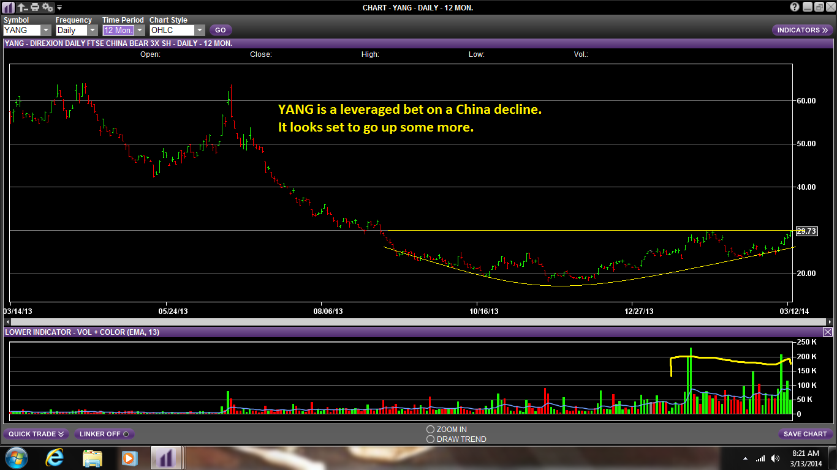Click the 05/24/13 date axis label
The image size is (837, 470).
point(173,311)
